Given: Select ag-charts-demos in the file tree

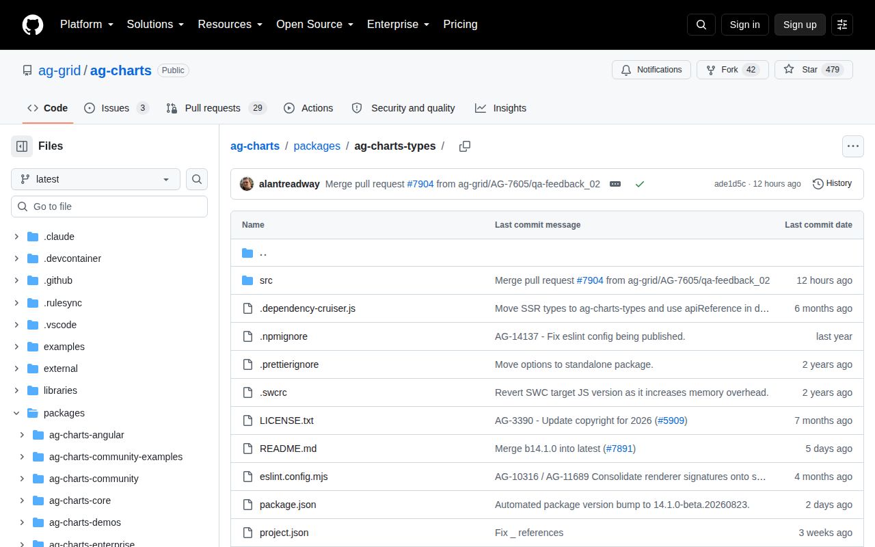Looking at the screenshot, I should 85,522.
